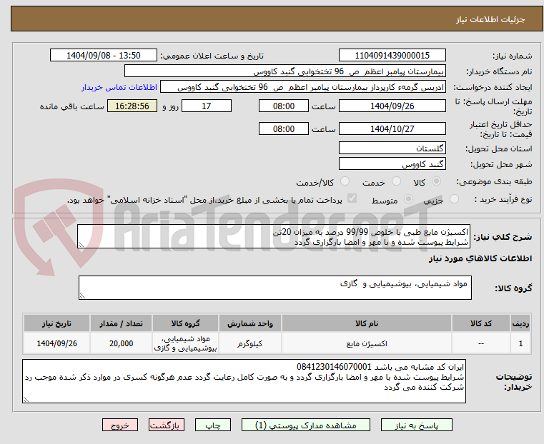The width and height of the screenshot is (544, 444).
Task: Click the ردیف column header
Action: point(520,323)
